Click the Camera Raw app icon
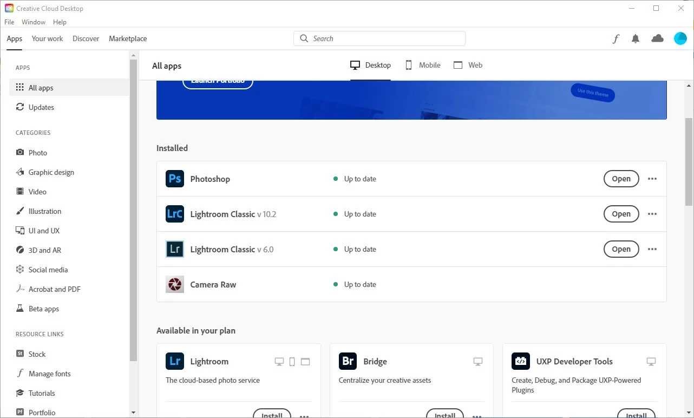The height and width of the screenshot is (418, 694). [175, 284]
